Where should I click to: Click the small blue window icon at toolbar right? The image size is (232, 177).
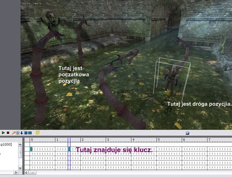[x=187, y=133]
